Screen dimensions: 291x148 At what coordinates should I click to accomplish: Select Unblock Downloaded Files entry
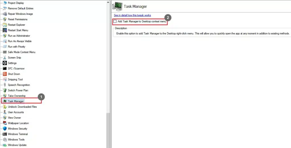pos(22,107)
